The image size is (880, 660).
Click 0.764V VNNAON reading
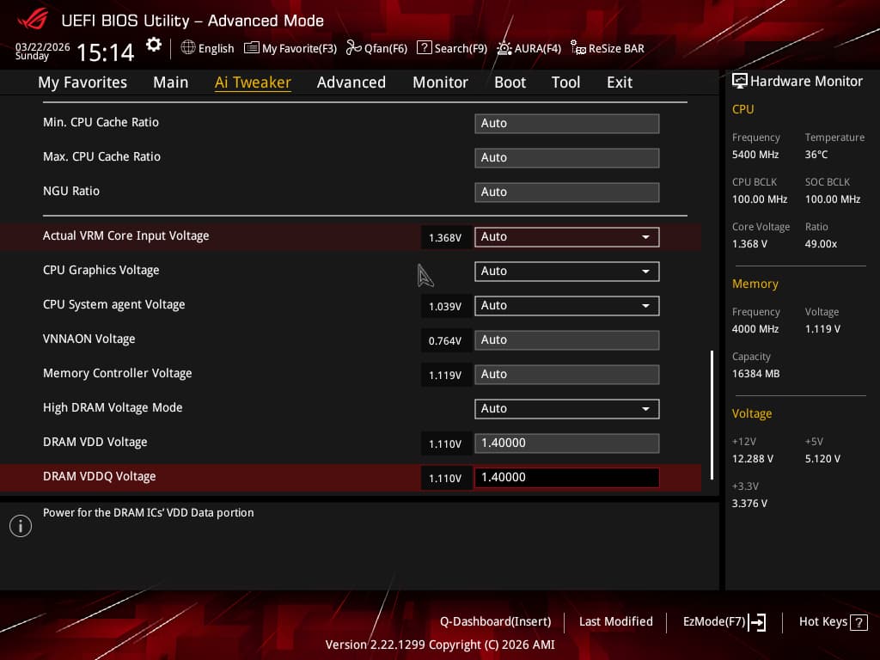pyautogui.click(x=445, y=340)
